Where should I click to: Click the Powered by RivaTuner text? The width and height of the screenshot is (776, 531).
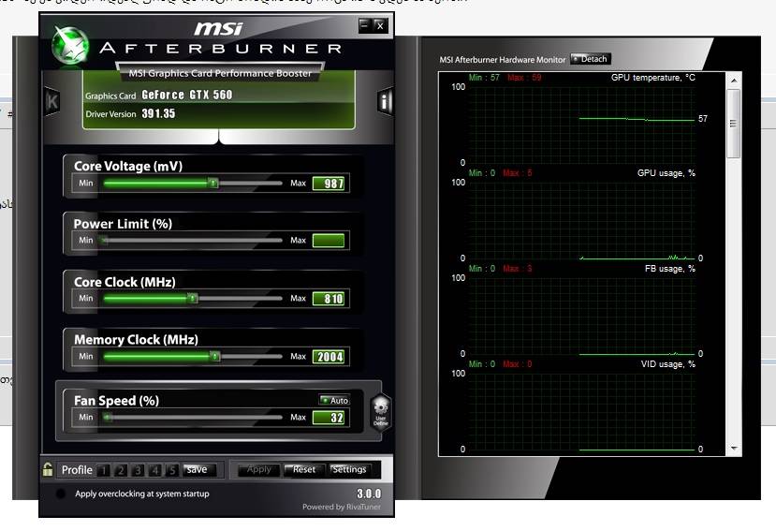342,508
